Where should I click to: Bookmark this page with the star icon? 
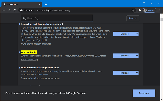coord(133,10)
